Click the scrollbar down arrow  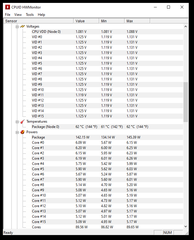[186, 227]
